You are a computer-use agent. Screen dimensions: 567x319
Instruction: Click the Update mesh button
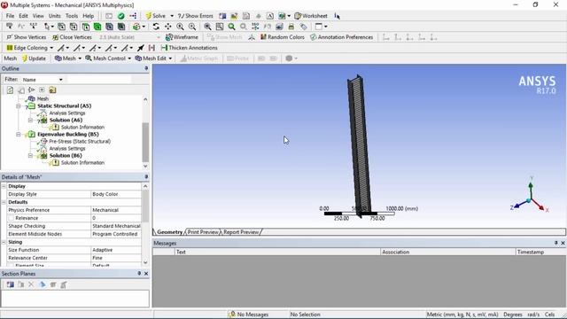pos(34,58)
